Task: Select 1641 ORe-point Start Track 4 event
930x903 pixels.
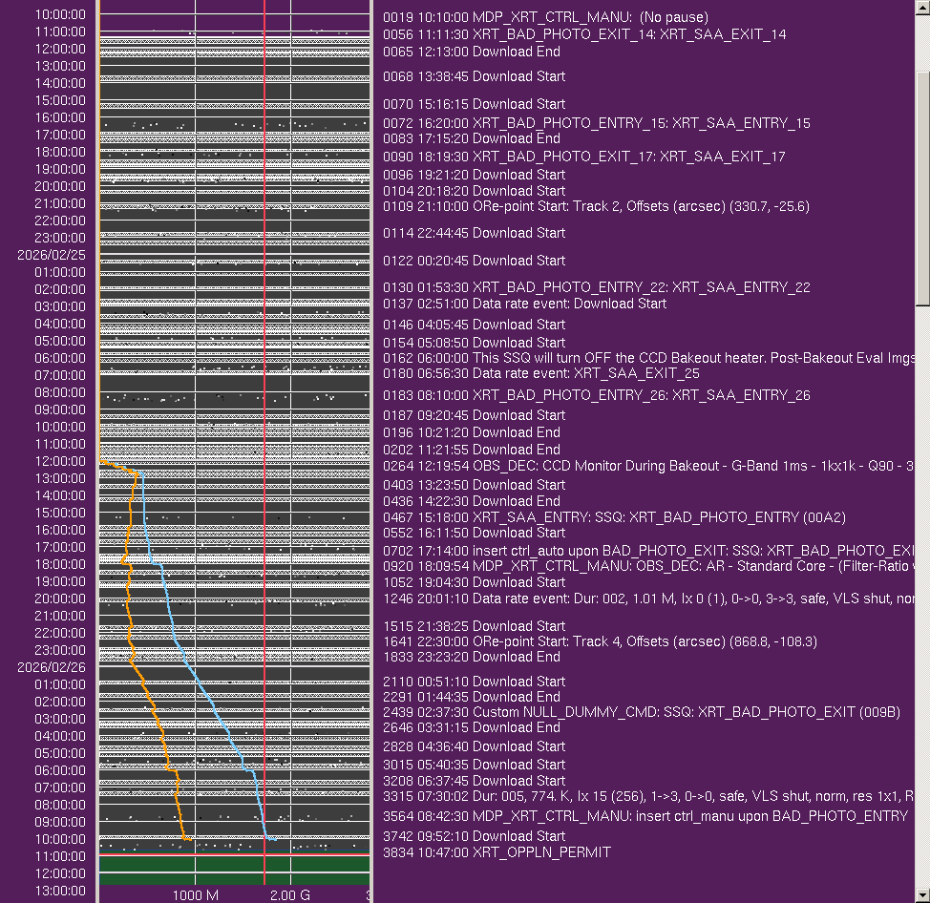Action: pos(600,641)
